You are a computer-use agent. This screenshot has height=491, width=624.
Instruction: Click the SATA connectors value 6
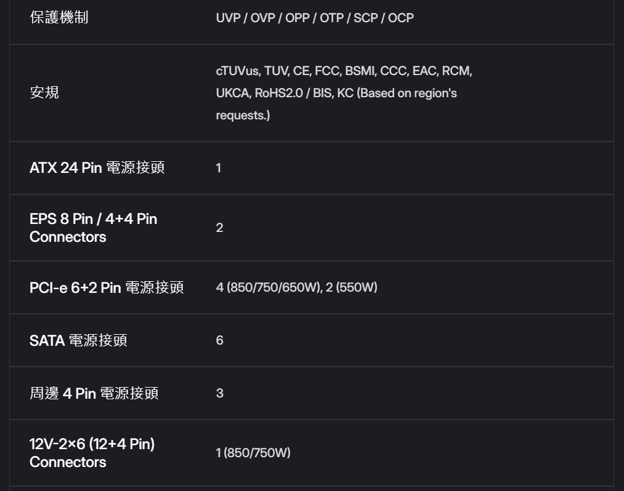click(219, 340)
